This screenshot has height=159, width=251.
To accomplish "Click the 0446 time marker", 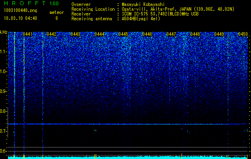I will (147, 34).
